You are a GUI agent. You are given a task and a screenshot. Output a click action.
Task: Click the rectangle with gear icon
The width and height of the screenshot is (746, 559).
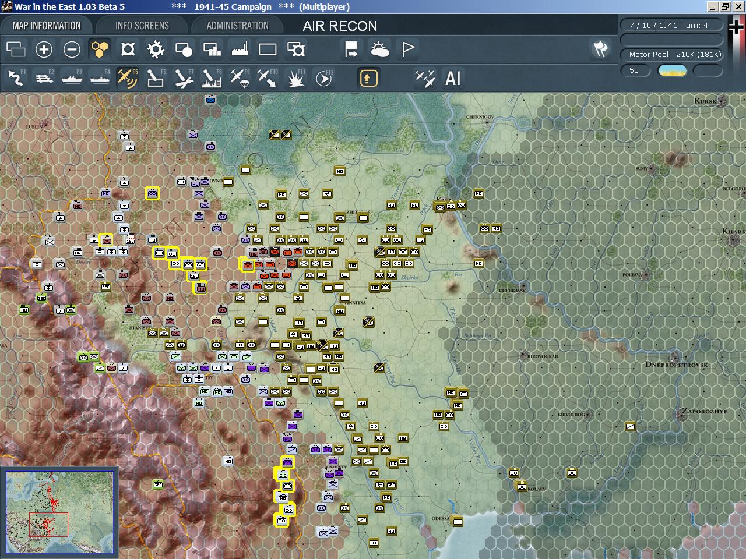(296, 49)
